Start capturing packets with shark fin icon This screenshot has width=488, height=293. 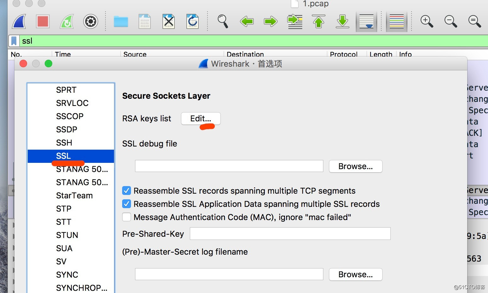pyautogui.click(x=19, y=21)
